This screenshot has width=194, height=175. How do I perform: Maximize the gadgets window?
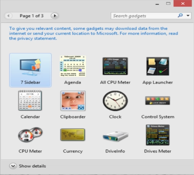pyautogui.click(x=168, y=4)
